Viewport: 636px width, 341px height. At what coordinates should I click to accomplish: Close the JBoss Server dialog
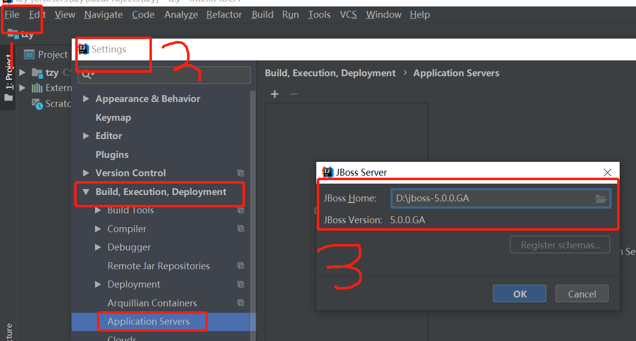(x=608, y=172)
